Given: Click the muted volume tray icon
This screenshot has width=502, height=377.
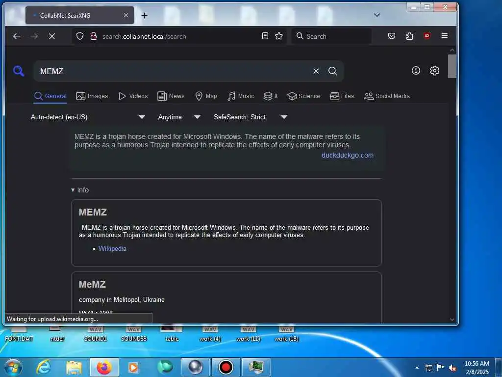Looking at the screenshot, I should click(452, 368).
